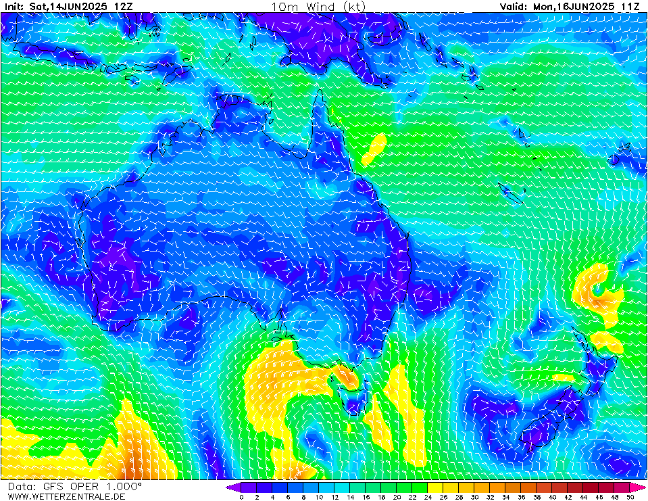Select the orange swatch between 32 and 34
Screen dimensions: 648x501
pyautogui.click(x=497, y=487)
